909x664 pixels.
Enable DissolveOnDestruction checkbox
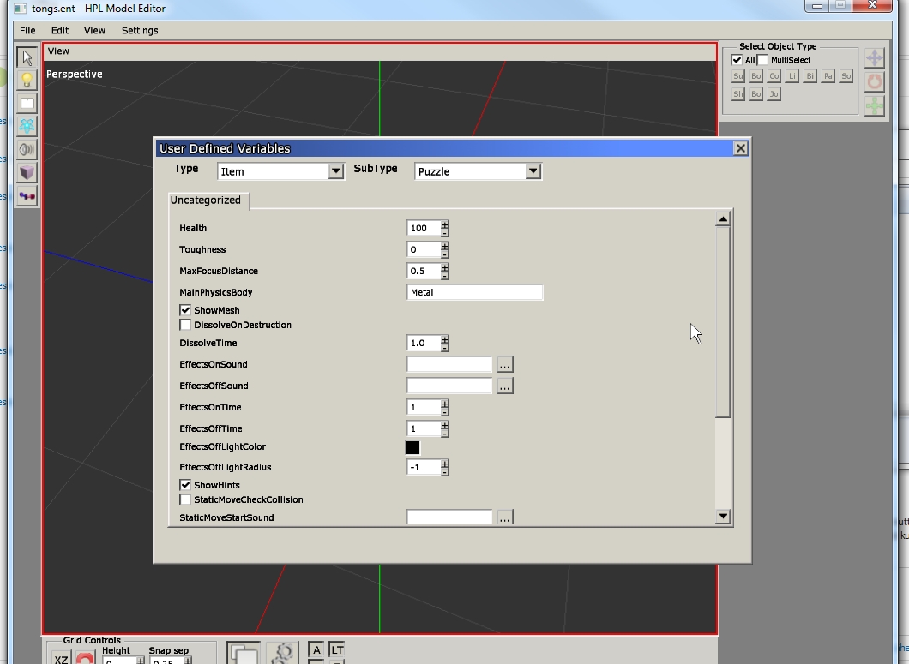(x=185, y=325)
